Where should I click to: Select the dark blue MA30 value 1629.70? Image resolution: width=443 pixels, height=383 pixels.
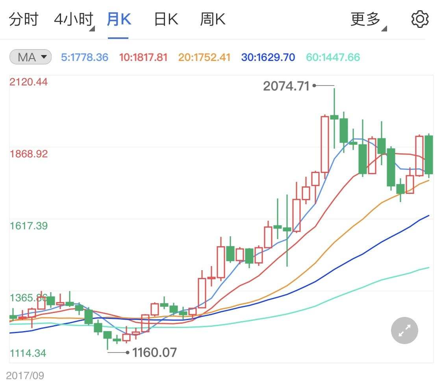267,57
